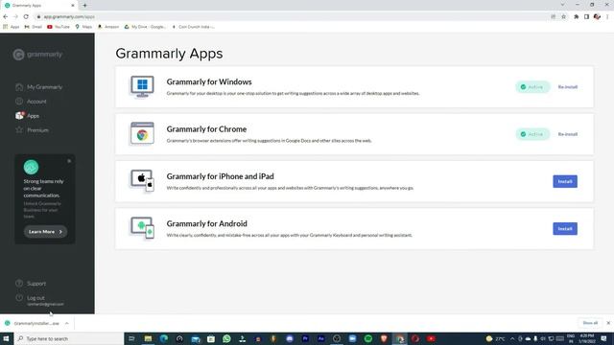Screen dimensions: 614x345
Task: Open After Effects from the taskbar
Action: (321, 338)
